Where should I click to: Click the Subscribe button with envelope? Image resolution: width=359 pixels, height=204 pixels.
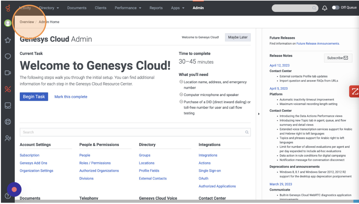[338, 58]
